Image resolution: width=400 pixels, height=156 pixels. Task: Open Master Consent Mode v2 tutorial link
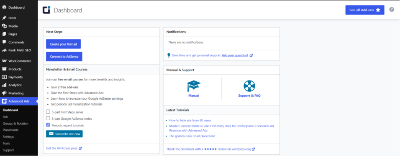click(221, 128)
